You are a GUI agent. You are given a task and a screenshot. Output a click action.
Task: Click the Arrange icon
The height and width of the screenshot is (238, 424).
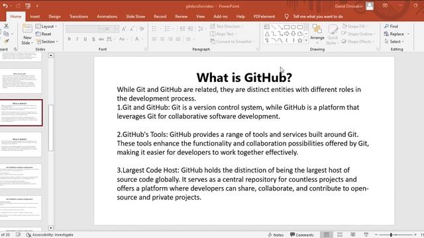317,29
